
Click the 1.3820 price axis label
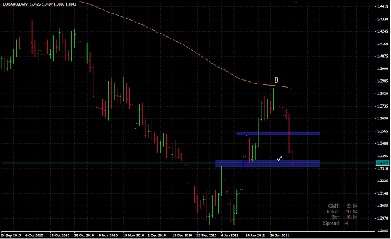tap(382, 94)
